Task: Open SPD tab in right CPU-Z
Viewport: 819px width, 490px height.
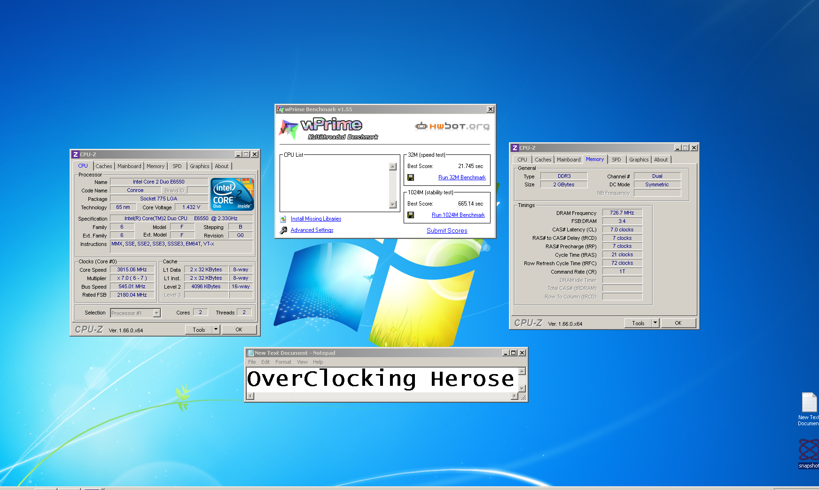Action: (x=616, y=160)
